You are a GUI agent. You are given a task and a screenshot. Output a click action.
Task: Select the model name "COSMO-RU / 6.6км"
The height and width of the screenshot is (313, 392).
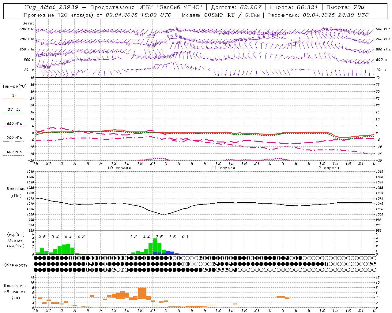(x=232, y=15)
